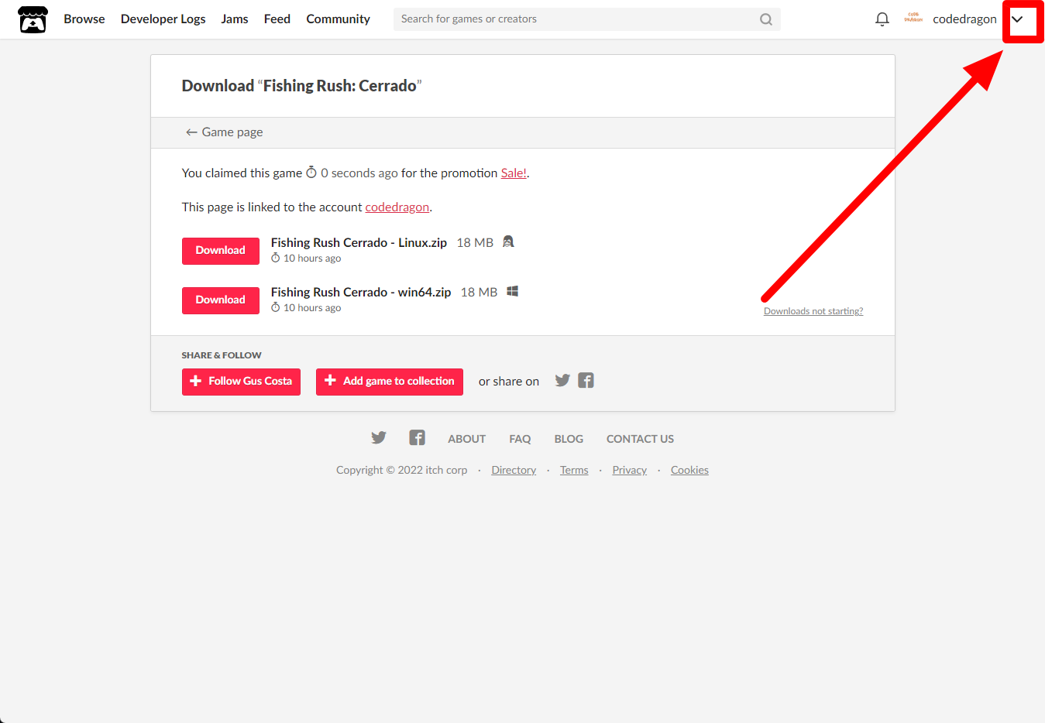Open footer Twitter icon

[x=379, y=438]
